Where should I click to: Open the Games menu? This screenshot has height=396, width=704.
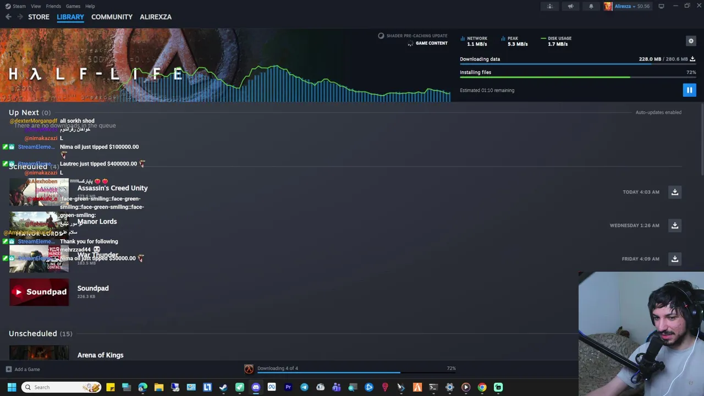(x=73, y=6)
